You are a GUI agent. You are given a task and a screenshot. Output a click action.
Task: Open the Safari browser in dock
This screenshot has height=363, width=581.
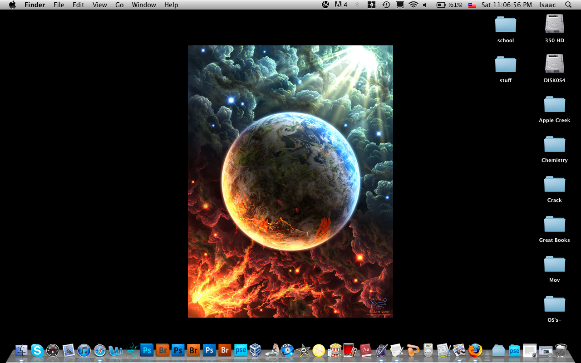pyautogui.click(x=100, y=350)
